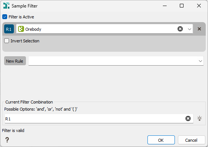
Task: Minimize the Sample Filter window
Action: point(165,6)
